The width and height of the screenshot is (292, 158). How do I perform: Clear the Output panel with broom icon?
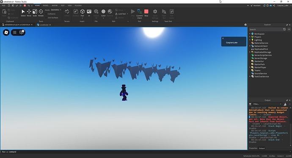(285, 104)
